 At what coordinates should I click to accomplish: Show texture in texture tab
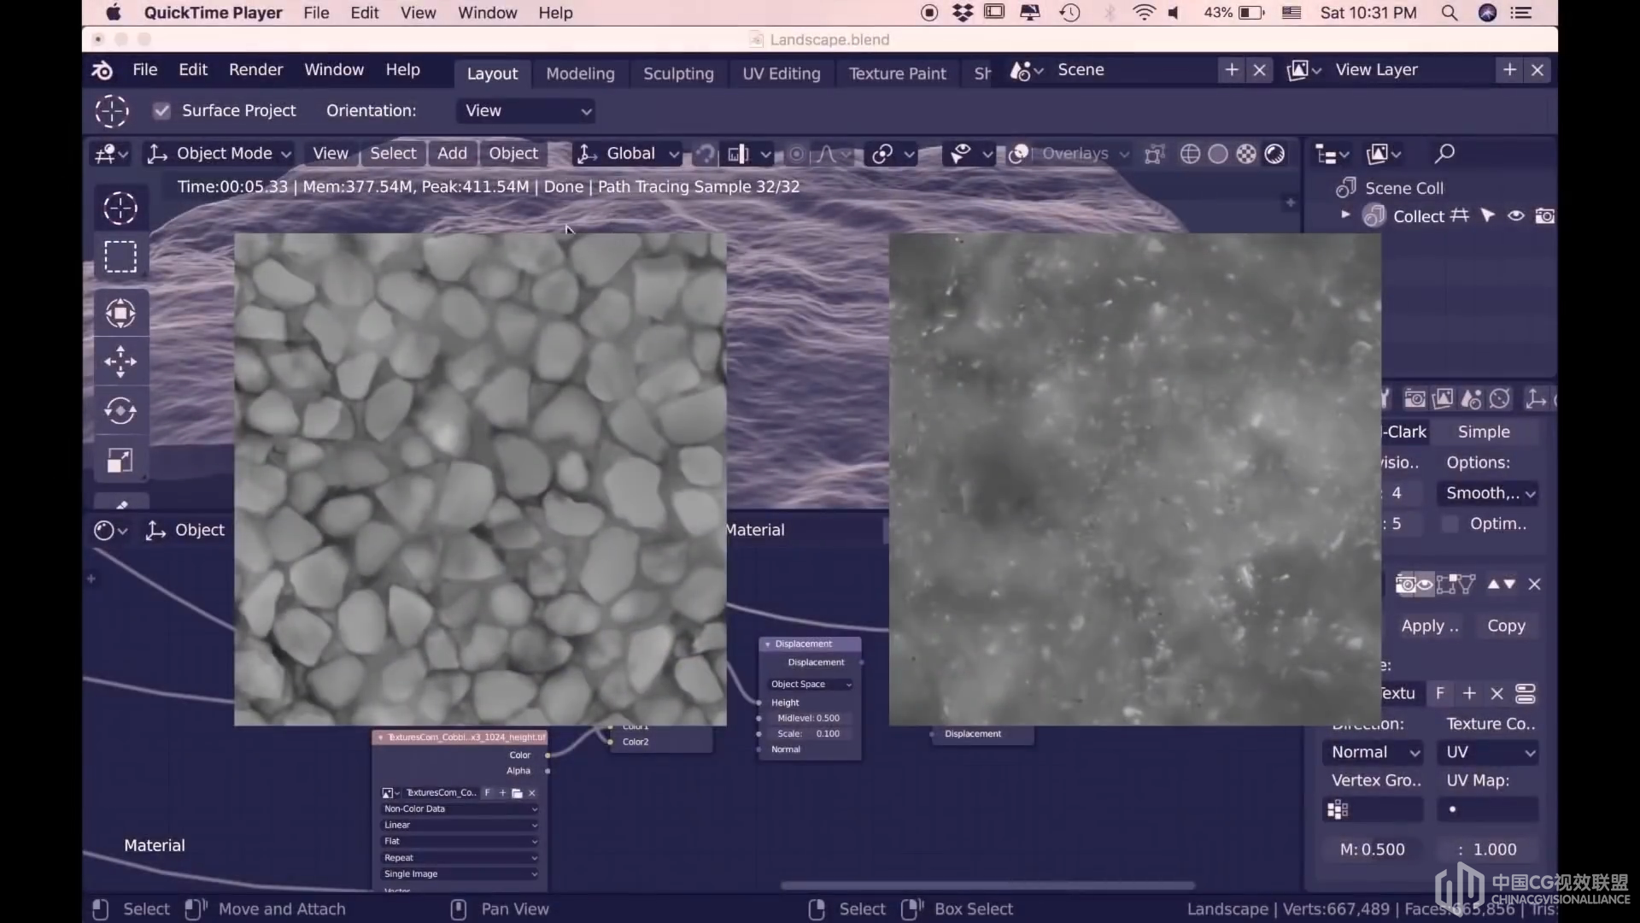(x=1526, y=693)
